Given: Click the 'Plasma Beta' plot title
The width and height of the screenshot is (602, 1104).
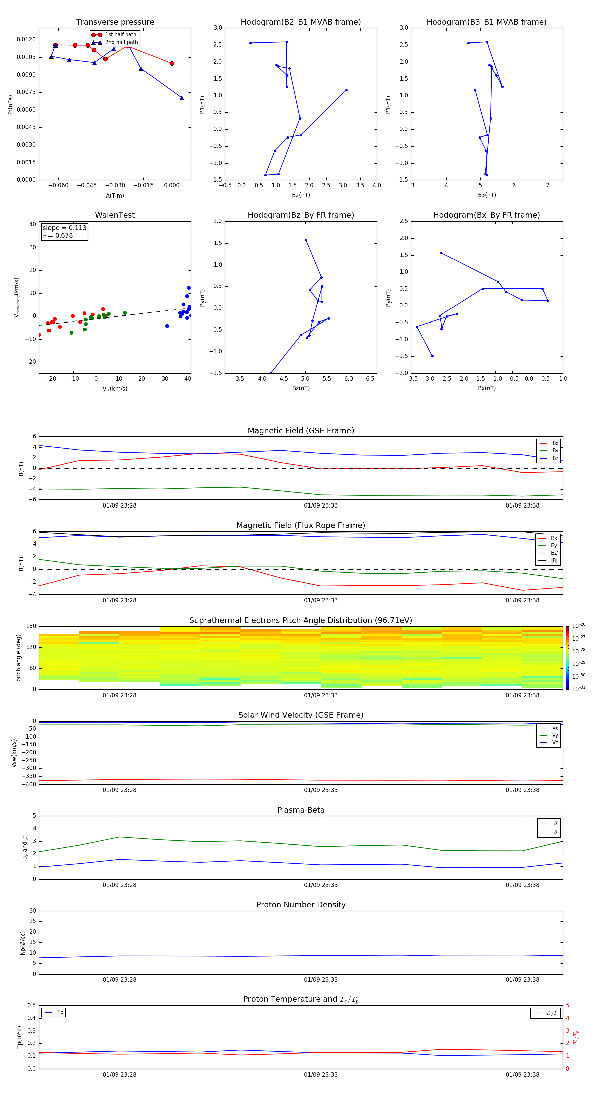Looking at the screenshot, I should point(301,810).
